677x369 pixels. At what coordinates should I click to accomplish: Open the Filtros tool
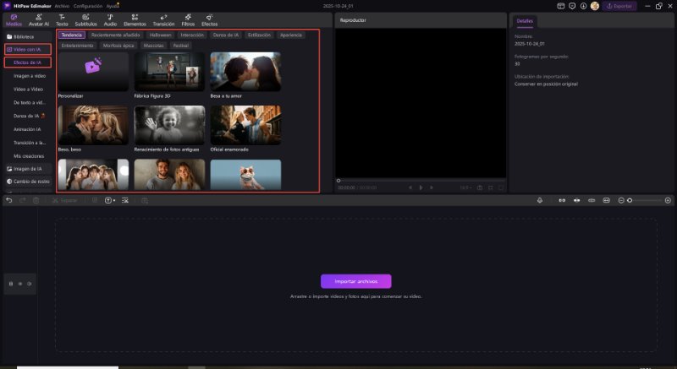click(x=187, y=20)
